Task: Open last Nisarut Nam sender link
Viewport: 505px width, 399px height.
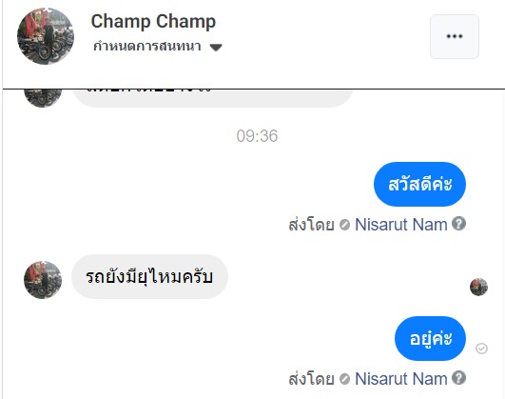Action: pos(401,379)
